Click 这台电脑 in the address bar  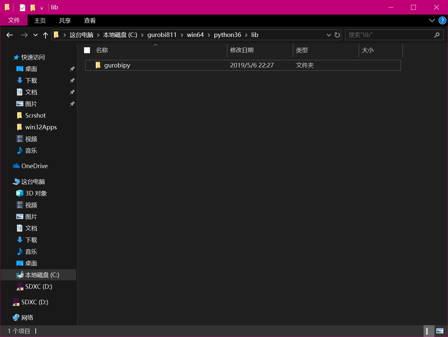[81, 35]
